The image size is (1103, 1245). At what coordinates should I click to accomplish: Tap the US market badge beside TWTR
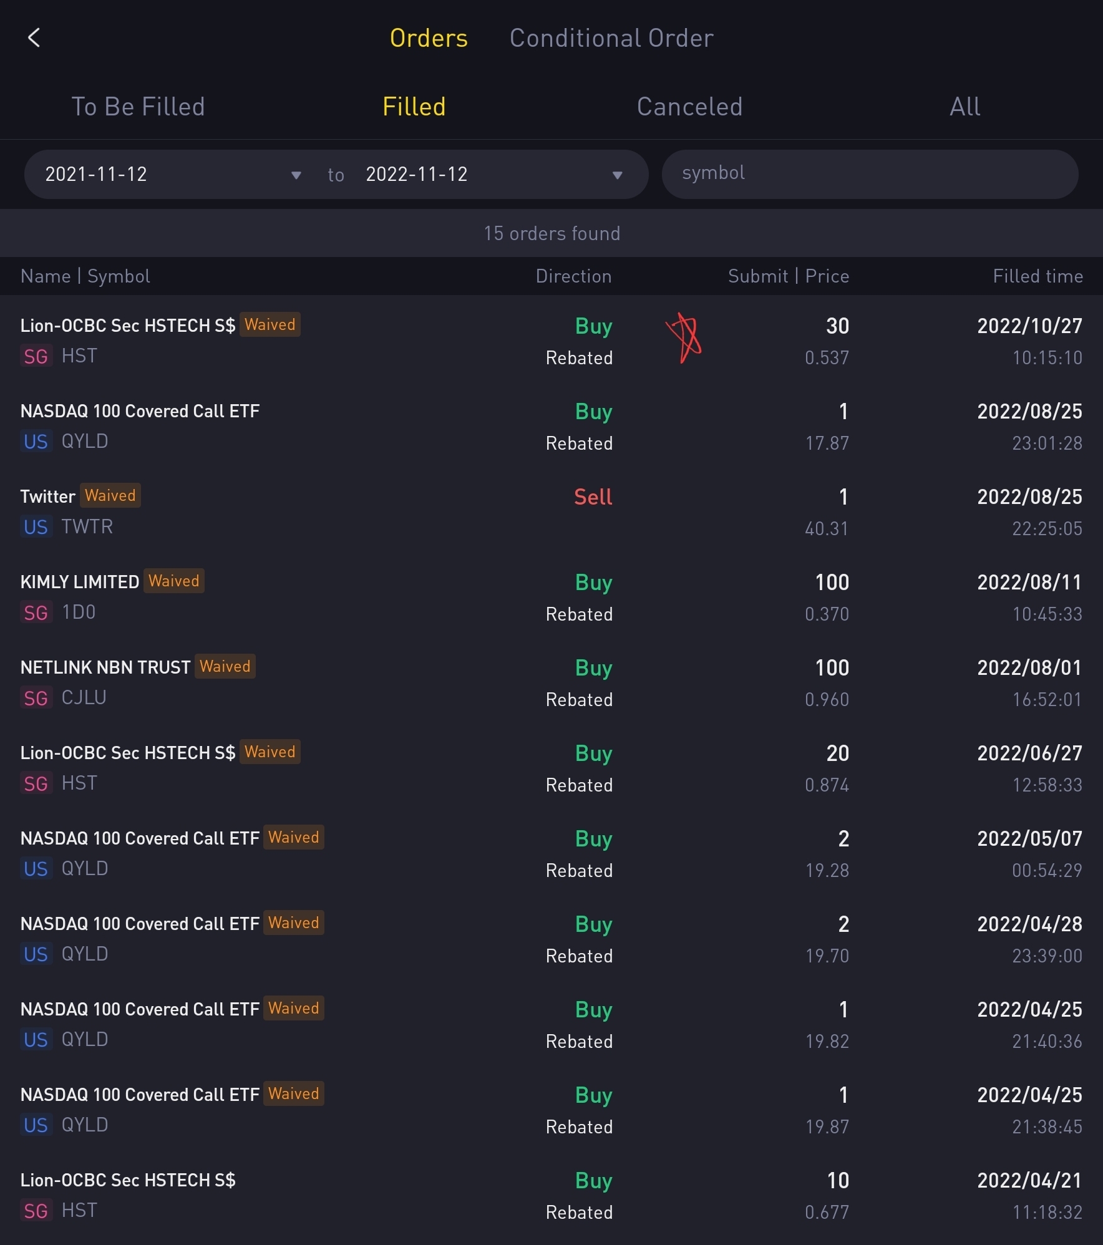point(36,527)
